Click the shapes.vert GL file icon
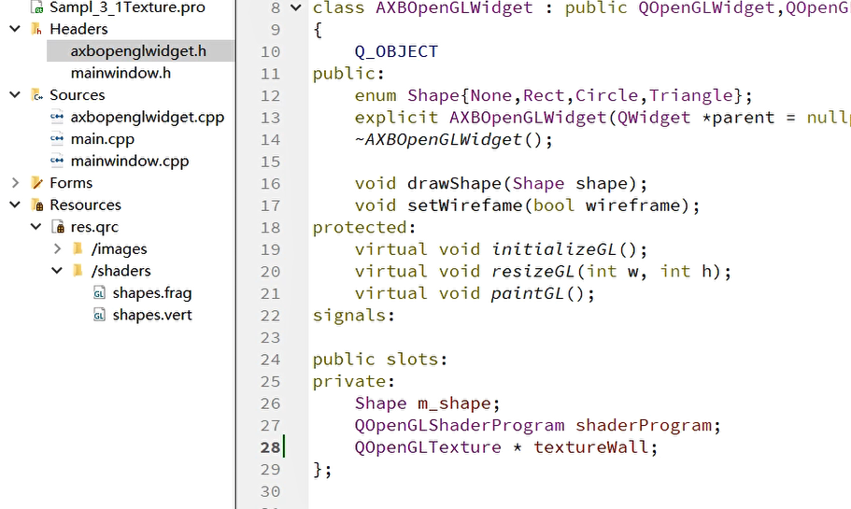 [x=99, y=315]
